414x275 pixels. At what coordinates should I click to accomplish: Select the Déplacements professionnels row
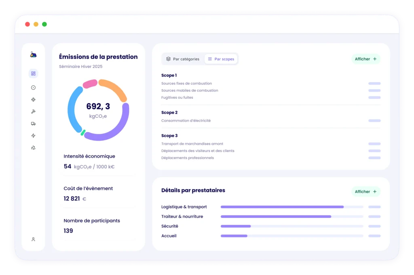271,158
